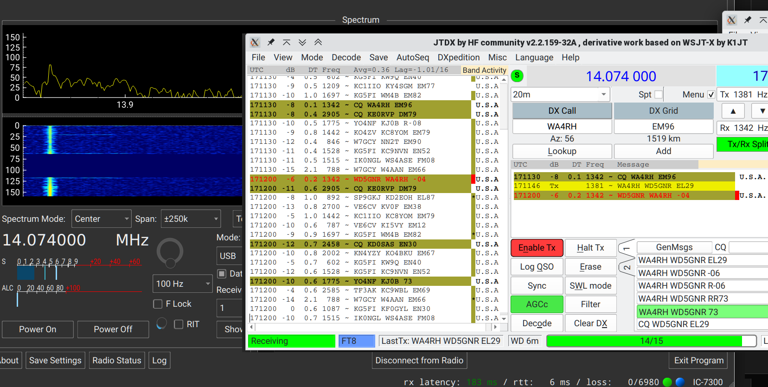Viewport: 768px width, 387px height.
Task: Click the pin icon in JTDX title bar
Action: point(271,42)
